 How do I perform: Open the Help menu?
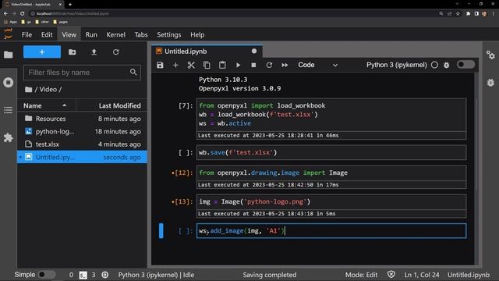coord(197,34)
